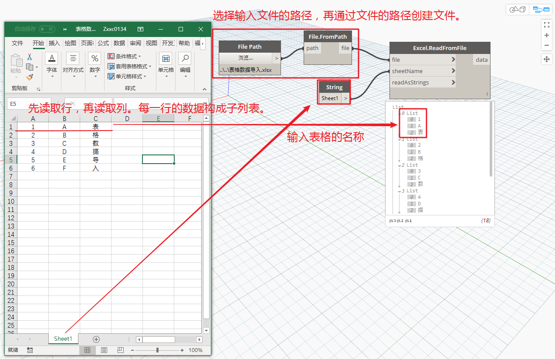
Task: Click Dynamo pan mode arrows icon
Action: click(x=547, y=60)
